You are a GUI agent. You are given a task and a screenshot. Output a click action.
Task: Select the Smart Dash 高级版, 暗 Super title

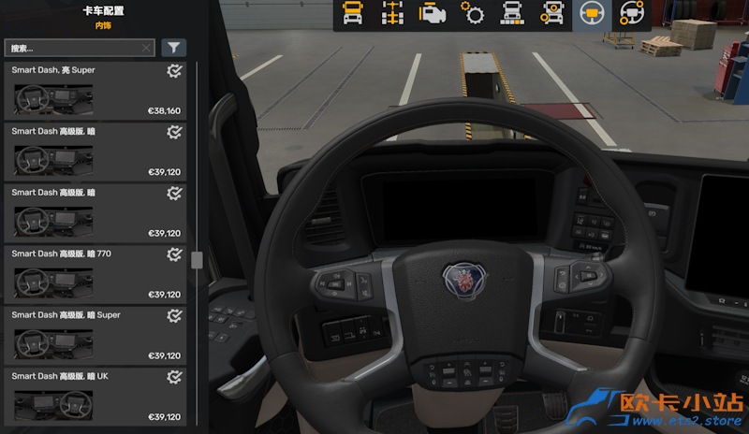click(x=66, y=315)
